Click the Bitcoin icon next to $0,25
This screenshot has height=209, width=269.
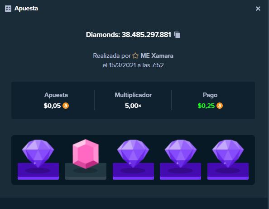220,106
